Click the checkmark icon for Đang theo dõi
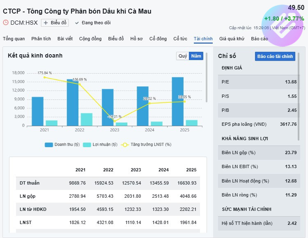 (x=76, y=23)
